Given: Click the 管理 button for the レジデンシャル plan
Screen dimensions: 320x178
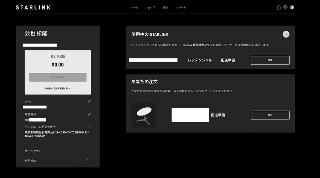Looking at the screenshot, I should tap(270, 60).
